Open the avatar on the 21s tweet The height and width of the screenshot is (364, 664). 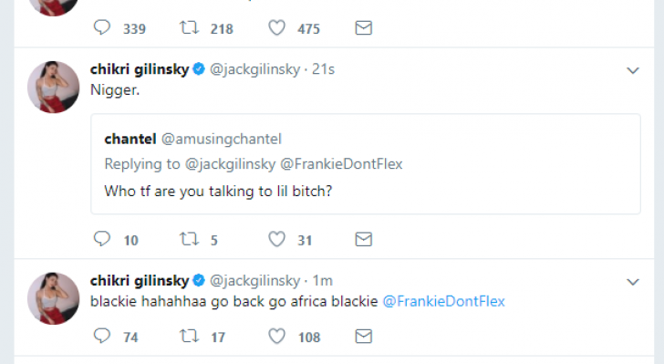[x=53, y=87]
